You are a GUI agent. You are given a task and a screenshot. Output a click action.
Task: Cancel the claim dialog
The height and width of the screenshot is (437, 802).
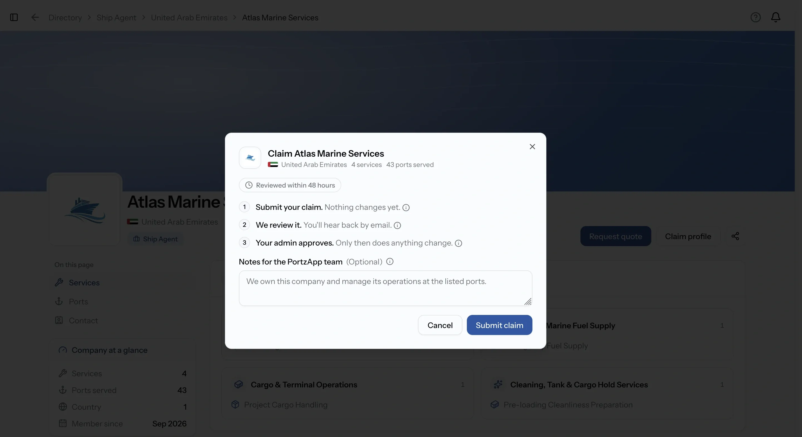(440, 325)
